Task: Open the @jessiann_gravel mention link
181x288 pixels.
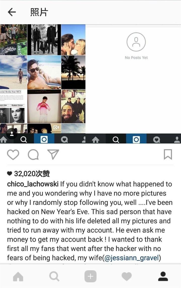Action: point(131,258)
